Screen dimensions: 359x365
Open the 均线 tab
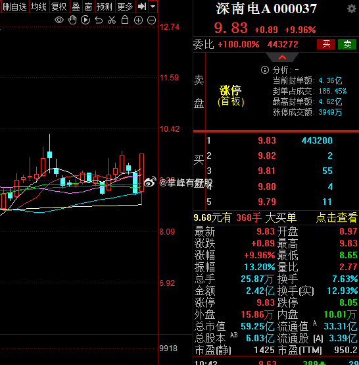pyautogui.click(x=39, y=7)
